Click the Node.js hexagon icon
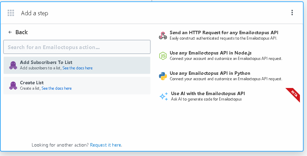 click(163, 56)
